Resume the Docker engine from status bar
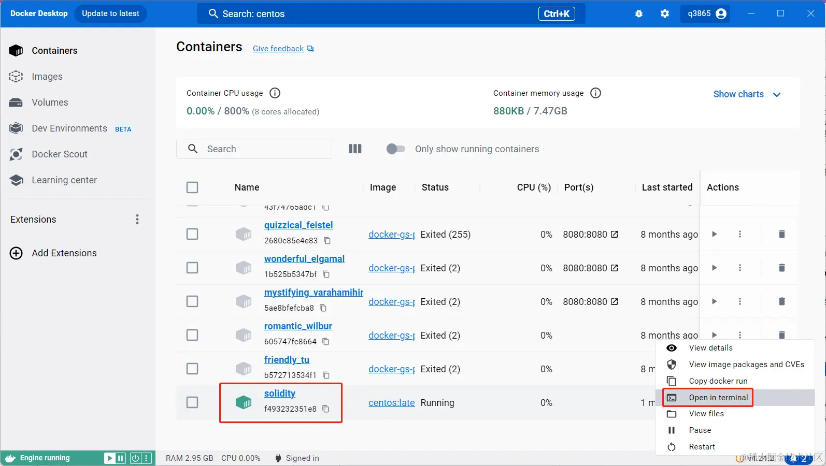826x466 pixels. pos(110,458)
